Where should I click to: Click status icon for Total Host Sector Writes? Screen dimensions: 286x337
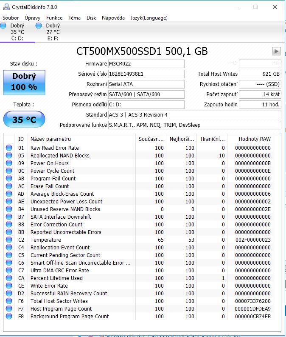tap(9, 301)
